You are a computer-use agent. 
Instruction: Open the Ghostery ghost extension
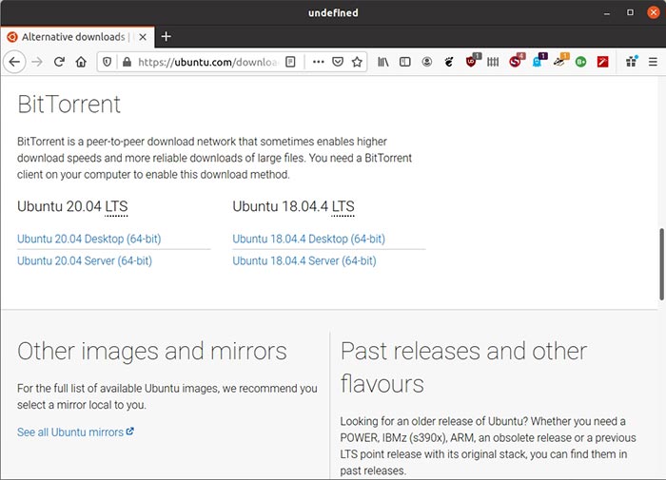pyautogui.click(x=539, y=61)
